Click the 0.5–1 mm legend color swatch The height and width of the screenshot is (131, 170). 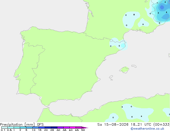pyautogui.click(x=11, y=128)
